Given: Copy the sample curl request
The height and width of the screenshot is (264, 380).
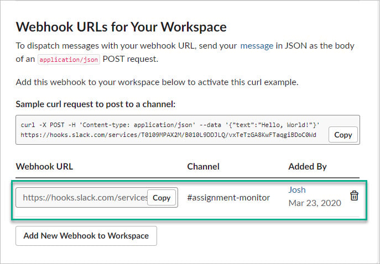Looking at the screenshot, I should [x=343, y=135].
